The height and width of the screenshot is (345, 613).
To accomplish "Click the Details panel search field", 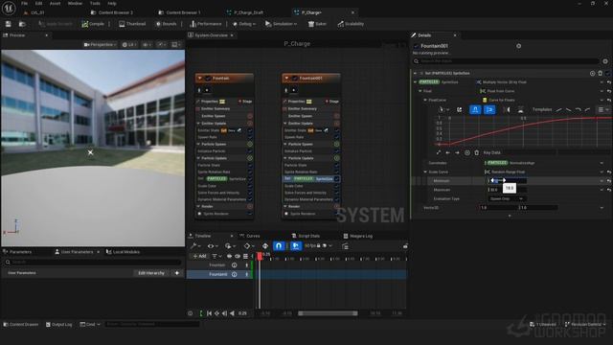I will [506, 61].
